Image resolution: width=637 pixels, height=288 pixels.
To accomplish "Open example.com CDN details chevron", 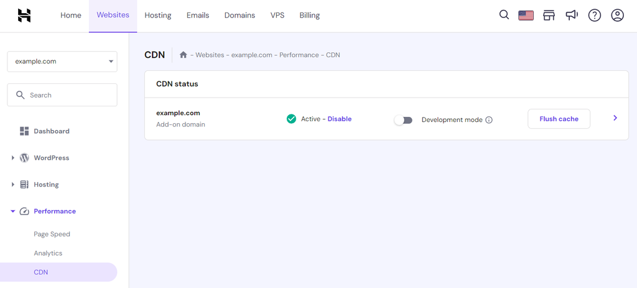I will click(615, 118).
